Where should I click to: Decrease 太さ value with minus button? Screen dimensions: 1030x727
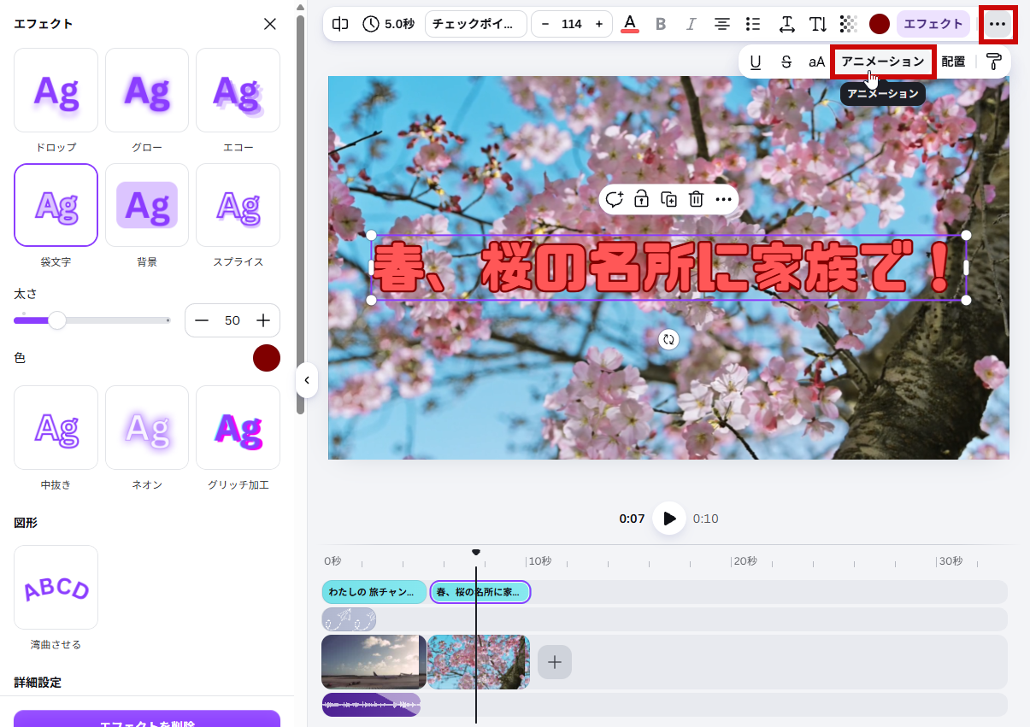(x=202, y=320)
